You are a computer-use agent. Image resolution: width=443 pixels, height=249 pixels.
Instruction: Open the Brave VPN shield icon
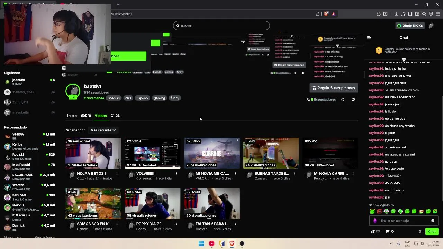431,14
